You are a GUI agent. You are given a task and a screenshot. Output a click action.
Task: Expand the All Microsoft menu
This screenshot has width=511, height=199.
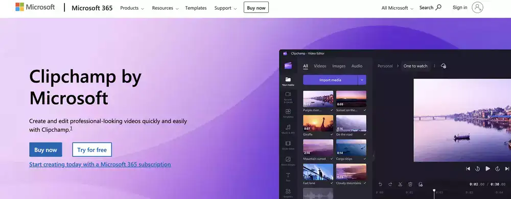[397, 8]
